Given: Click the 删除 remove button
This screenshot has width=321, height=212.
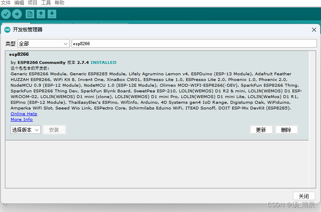Looking at the screenshot, I should [286, 130].
